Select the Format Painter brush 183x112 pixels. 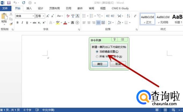click(x=11, y=24)
